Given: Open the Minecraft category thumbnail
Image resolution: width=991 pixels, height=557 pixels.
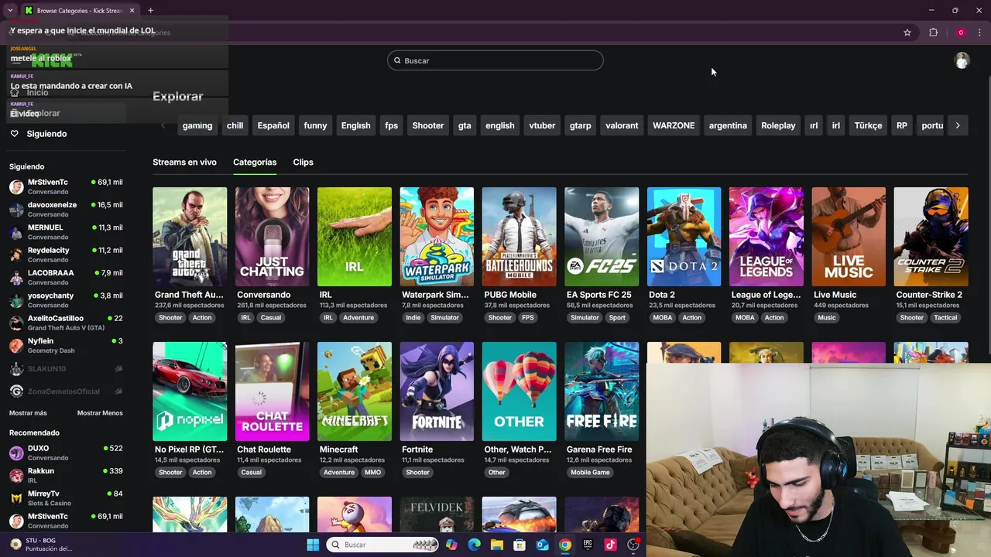Looking at the screenshot, I should coord(355,391).
